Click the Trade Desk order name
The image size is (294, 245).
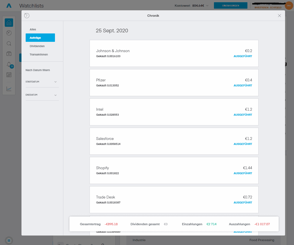click(x=105, y=197)
